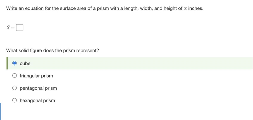
Task: Click 'What solid figure does the prism represent?'
Action: point(52,51)
